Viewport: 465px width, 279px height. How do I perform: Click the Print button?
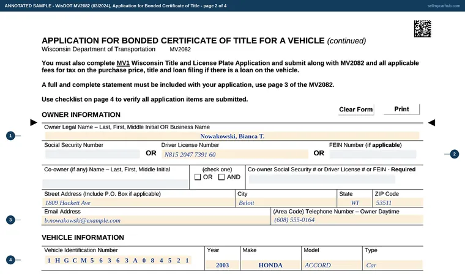(x=401, y=109)
